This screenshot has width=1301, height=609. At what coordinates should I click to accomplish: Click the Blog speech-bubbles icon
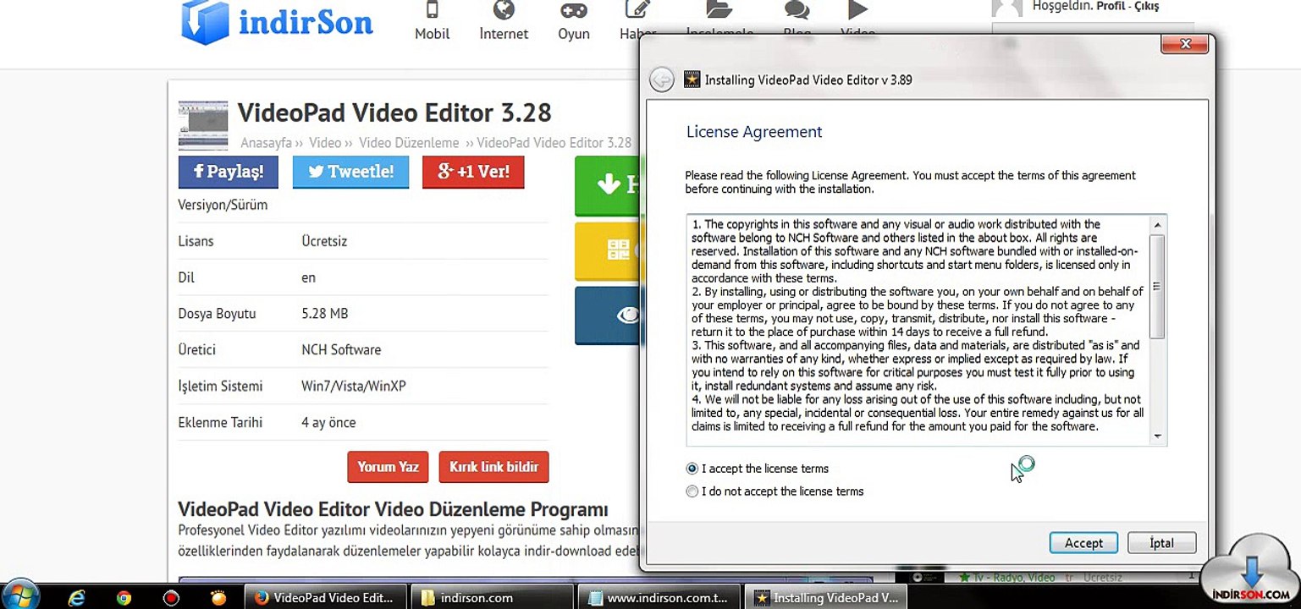point(797,10)
